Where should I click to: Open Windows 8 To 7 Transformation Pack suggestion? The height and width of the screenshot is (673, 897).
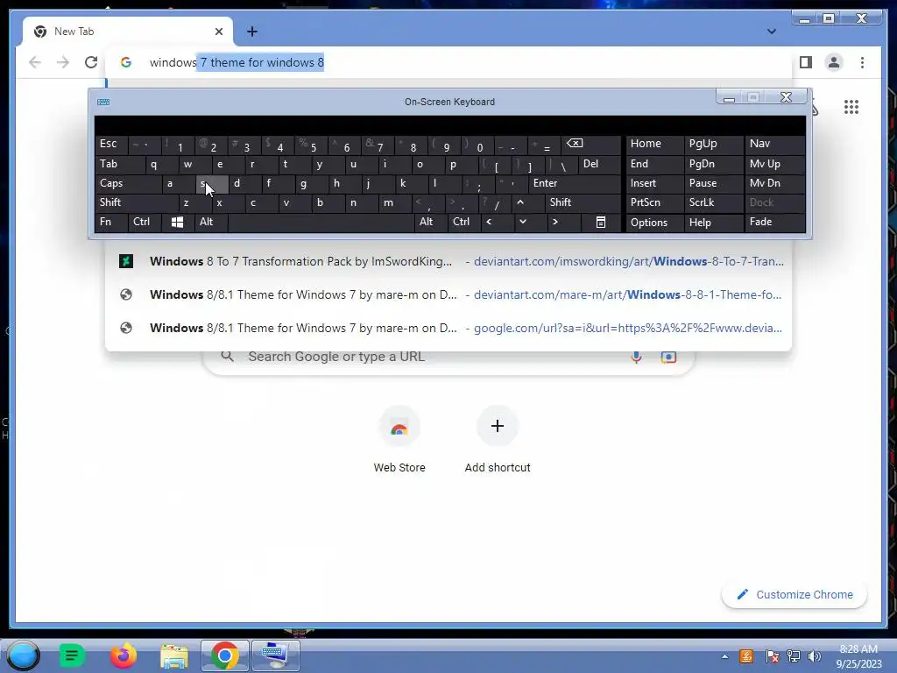point(448,261)
